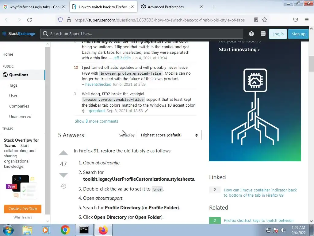The image size is (314, 236).
Task: Click the left sidebar scrollbar thumb
Action: [x=48, y=130]
